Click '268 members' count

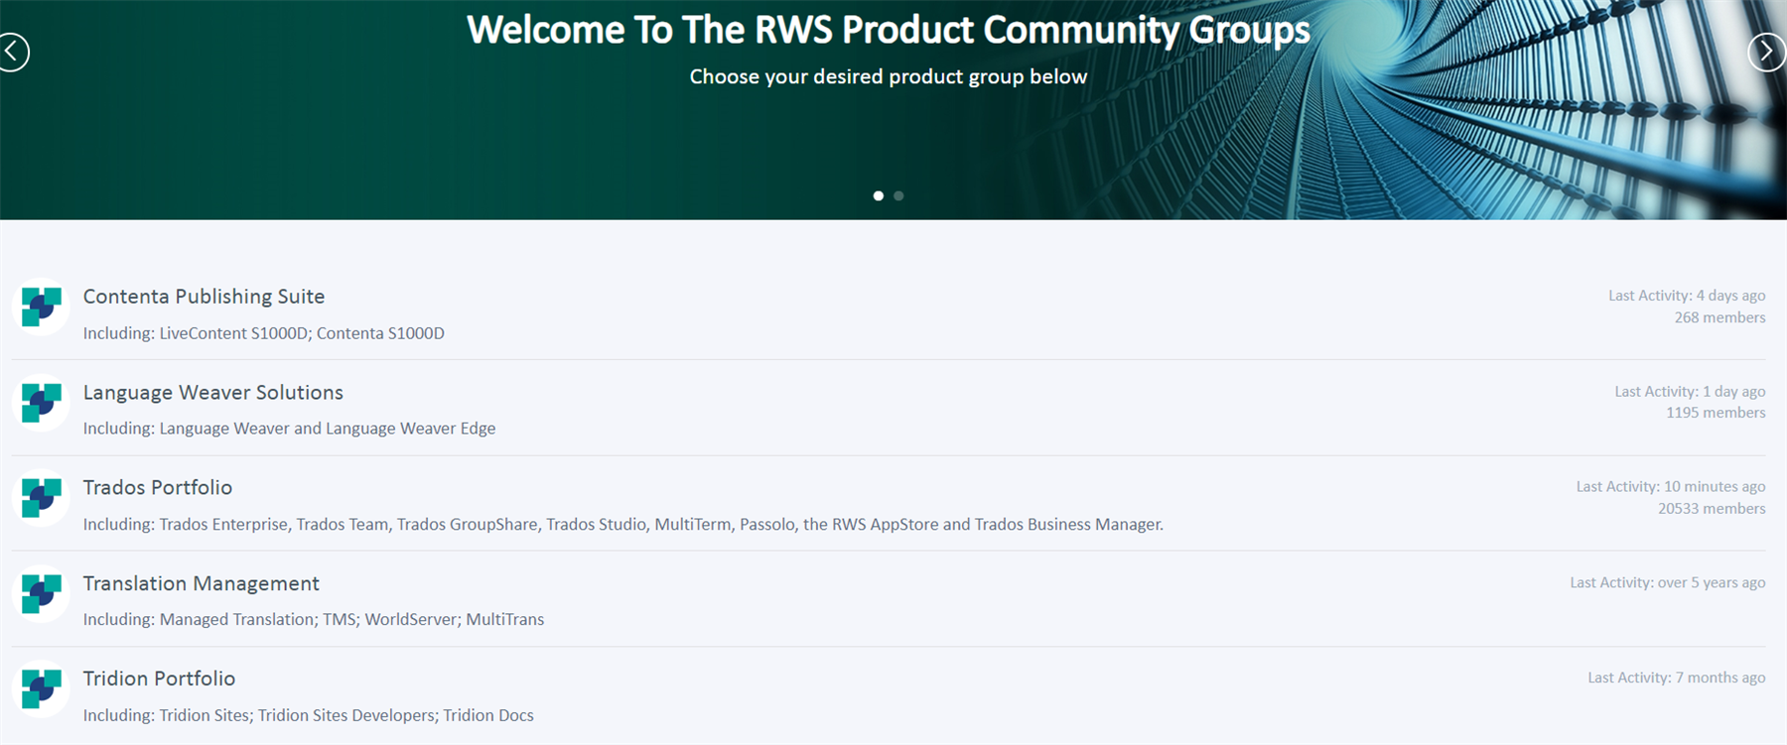(1719, 317)
